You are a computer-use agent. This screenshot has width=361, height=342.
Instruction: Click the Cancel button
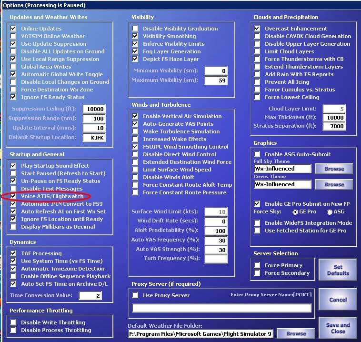click(x=338, y=300)
